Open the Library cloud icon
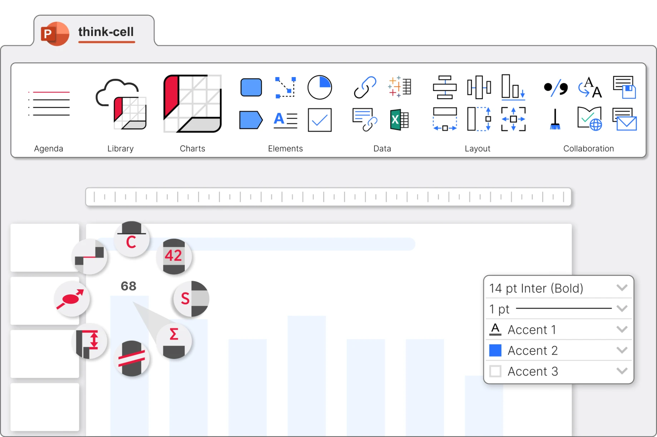657x437 pixels. coord(121,104)
